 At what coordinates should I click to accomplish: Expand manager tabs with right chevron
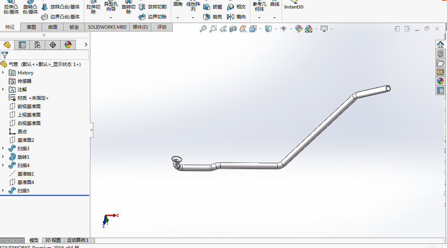[x=86, y=44]
